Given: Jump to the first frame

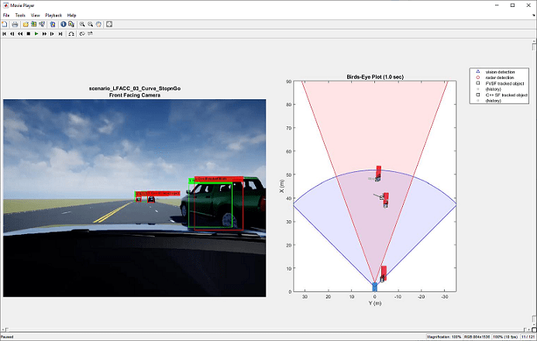Looking at the screenshot, I should (4, 34).
